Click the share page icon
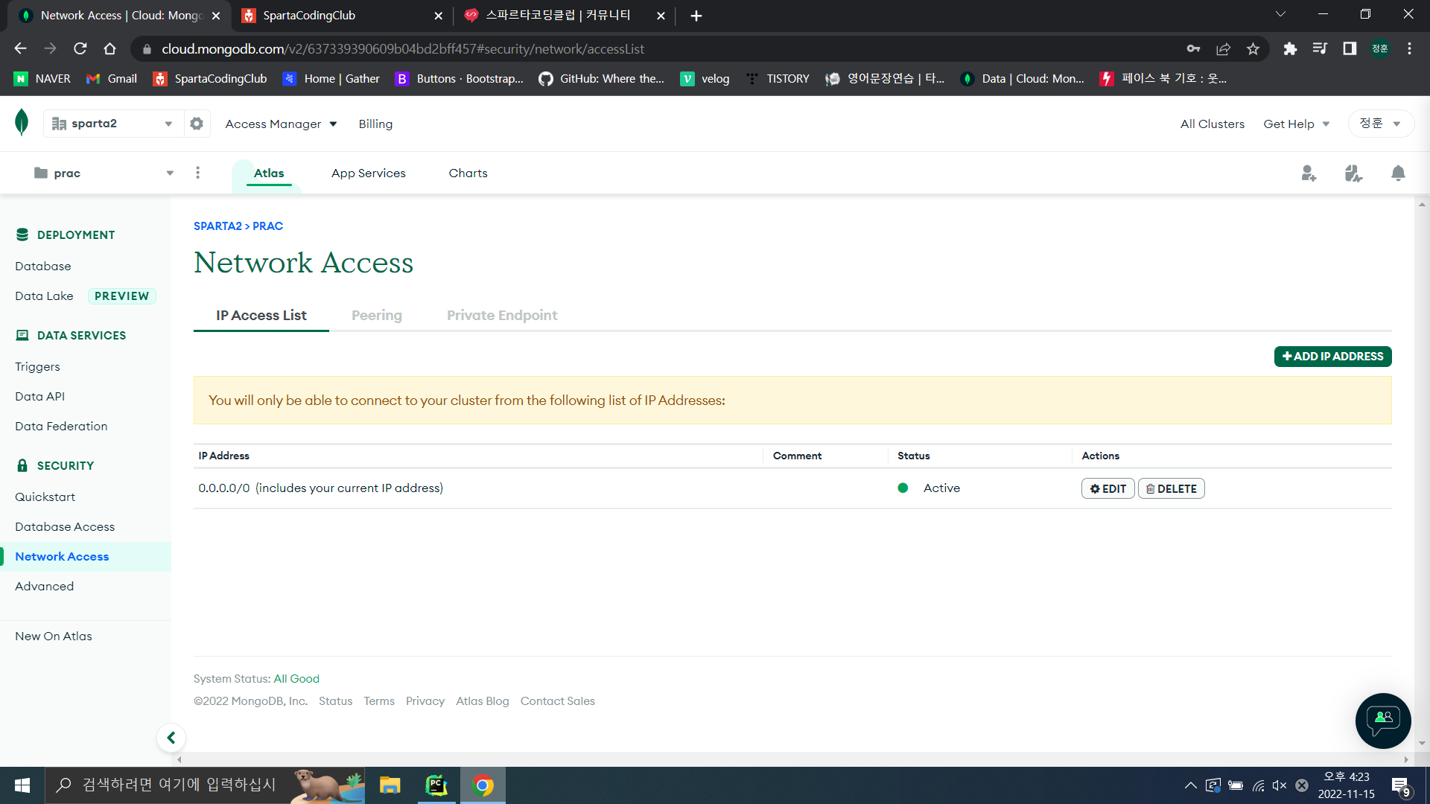Viewport: 1430px width, 804px height. (x=1223, y=49)
